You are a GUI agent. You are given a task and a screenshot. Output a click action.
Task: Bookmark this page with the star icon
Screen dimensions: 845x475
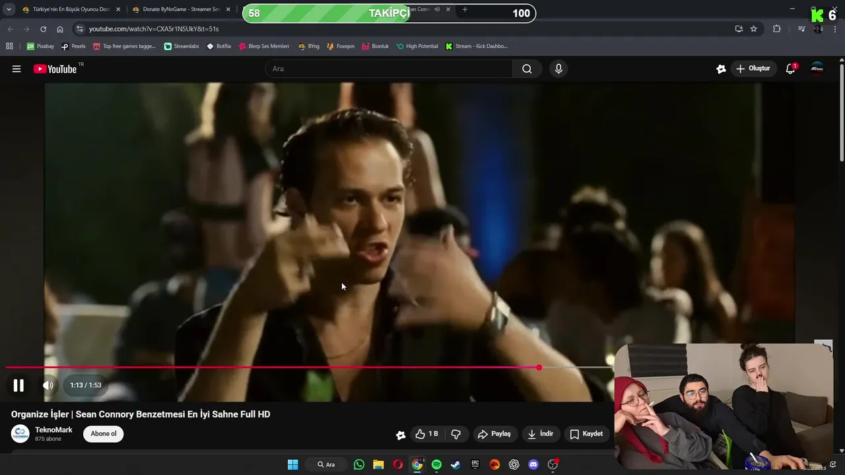754,29
